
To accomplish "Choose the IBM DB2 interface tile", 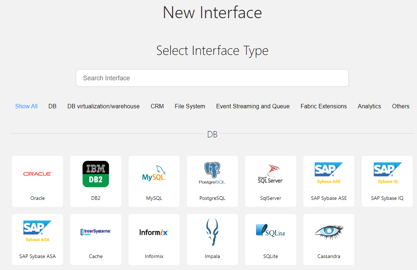I will (x=96, y=174).
